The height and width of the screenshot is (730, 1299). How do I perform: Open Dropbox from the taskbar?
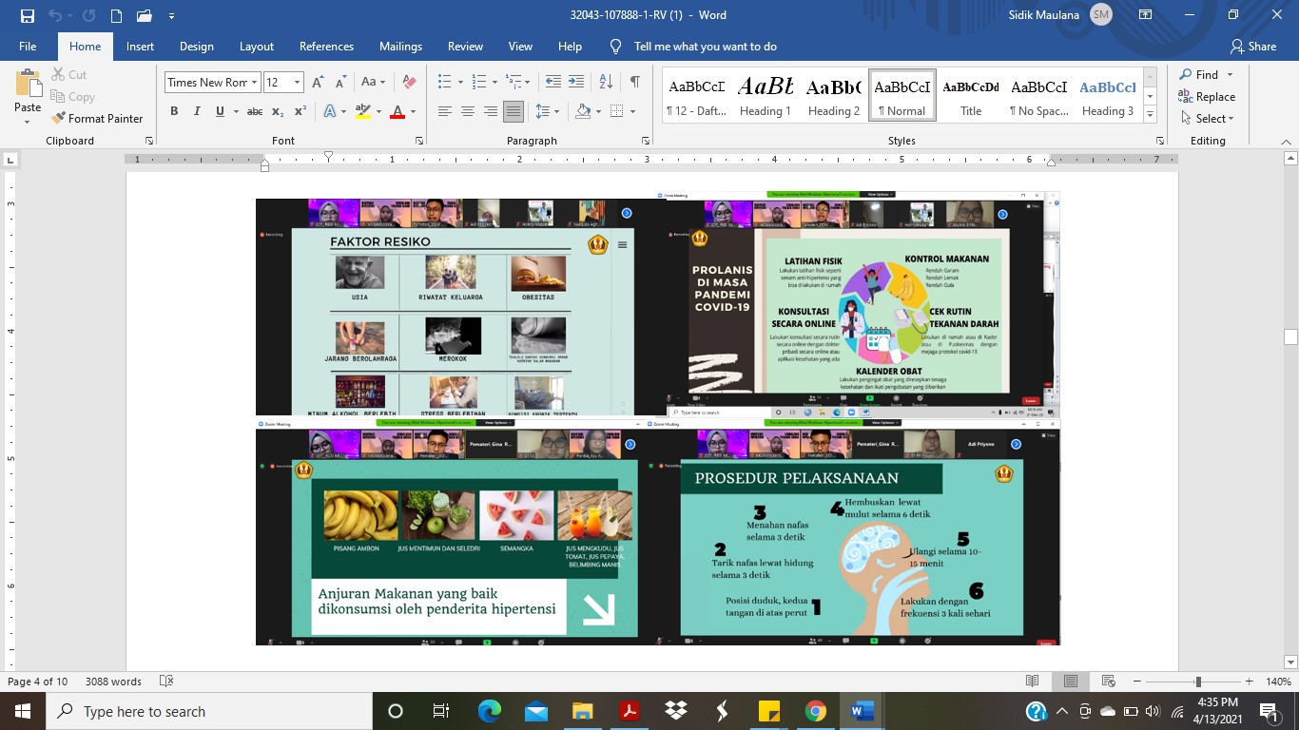(x=676, y=711)
